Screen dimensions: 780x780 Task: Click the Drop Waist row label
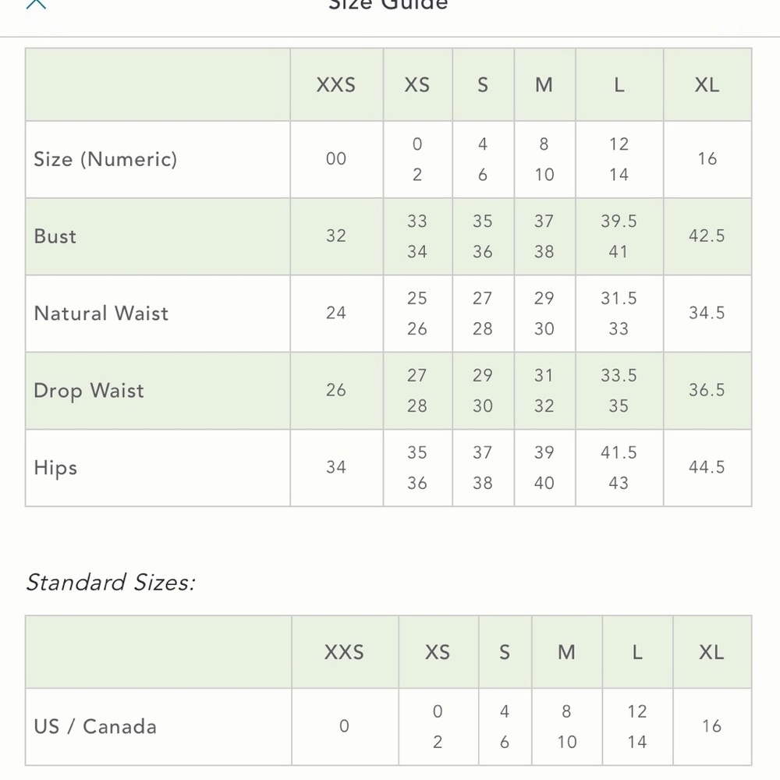click(89, 391)
